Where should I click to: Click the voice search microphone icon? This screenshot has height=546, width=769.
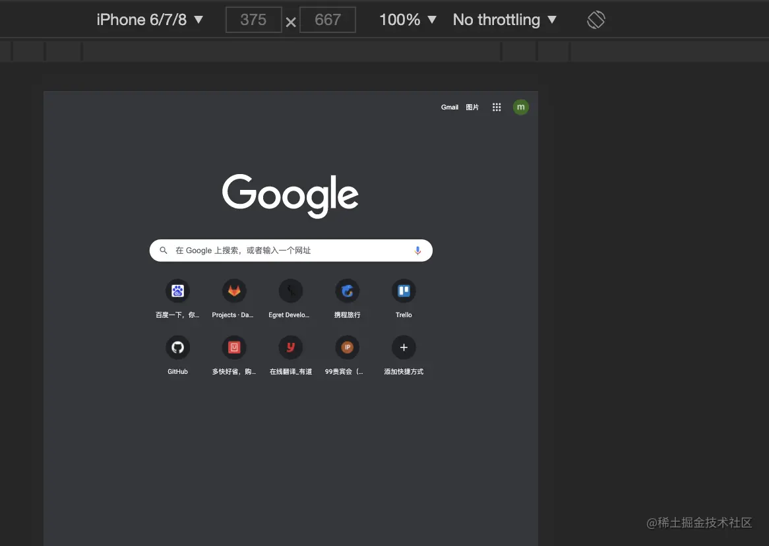[417, 250]
